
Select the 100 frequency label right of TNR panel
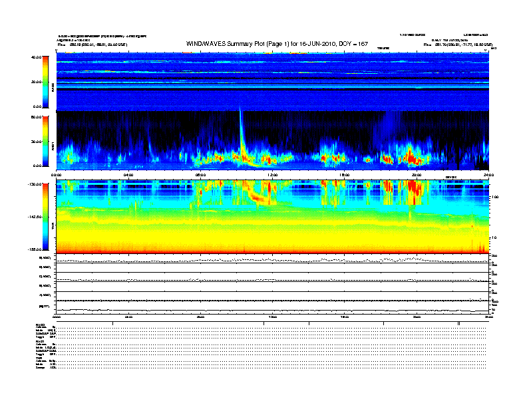click(x=495, y=197)
